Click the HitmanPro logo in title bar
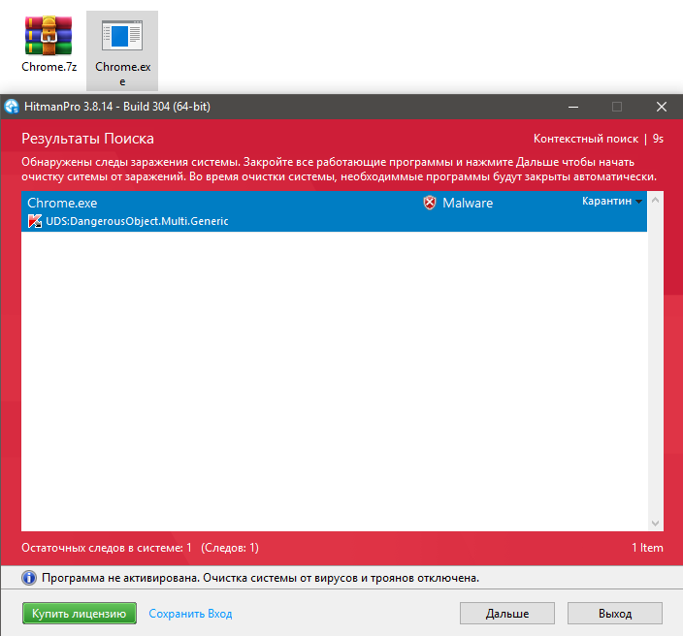This screenshot has width=683, height=636. (12, 107)
